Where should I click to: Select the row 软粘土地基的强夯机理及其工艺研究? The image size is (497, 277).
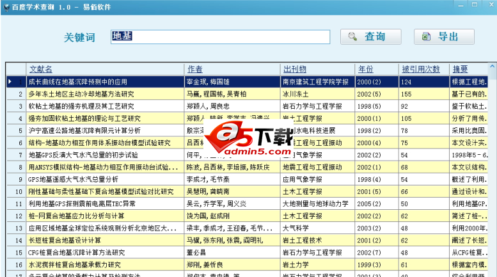pyautogui.click(x=81, y=106)
